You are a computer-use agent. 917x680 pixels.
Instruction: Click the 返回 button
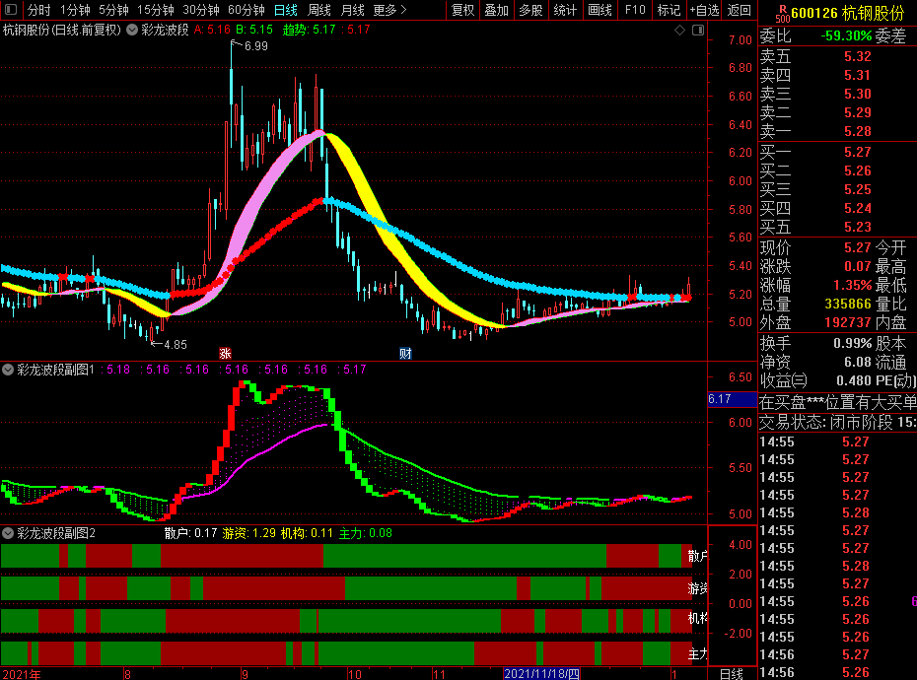tap(739, 10)
